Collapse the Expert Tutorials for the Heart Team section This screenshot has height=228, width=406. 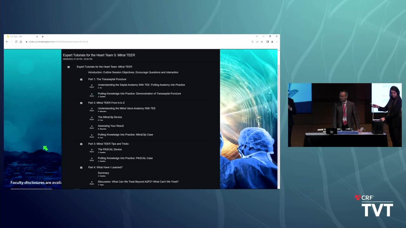click(x=69, y=67)
